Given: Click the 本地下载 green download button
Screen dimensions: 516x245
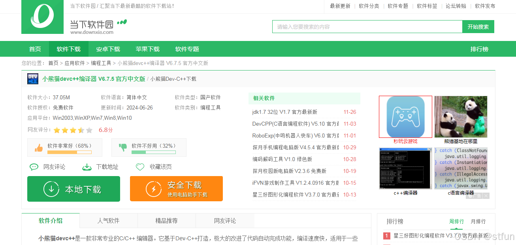Looking at the screenshot, I should (73, 189).
